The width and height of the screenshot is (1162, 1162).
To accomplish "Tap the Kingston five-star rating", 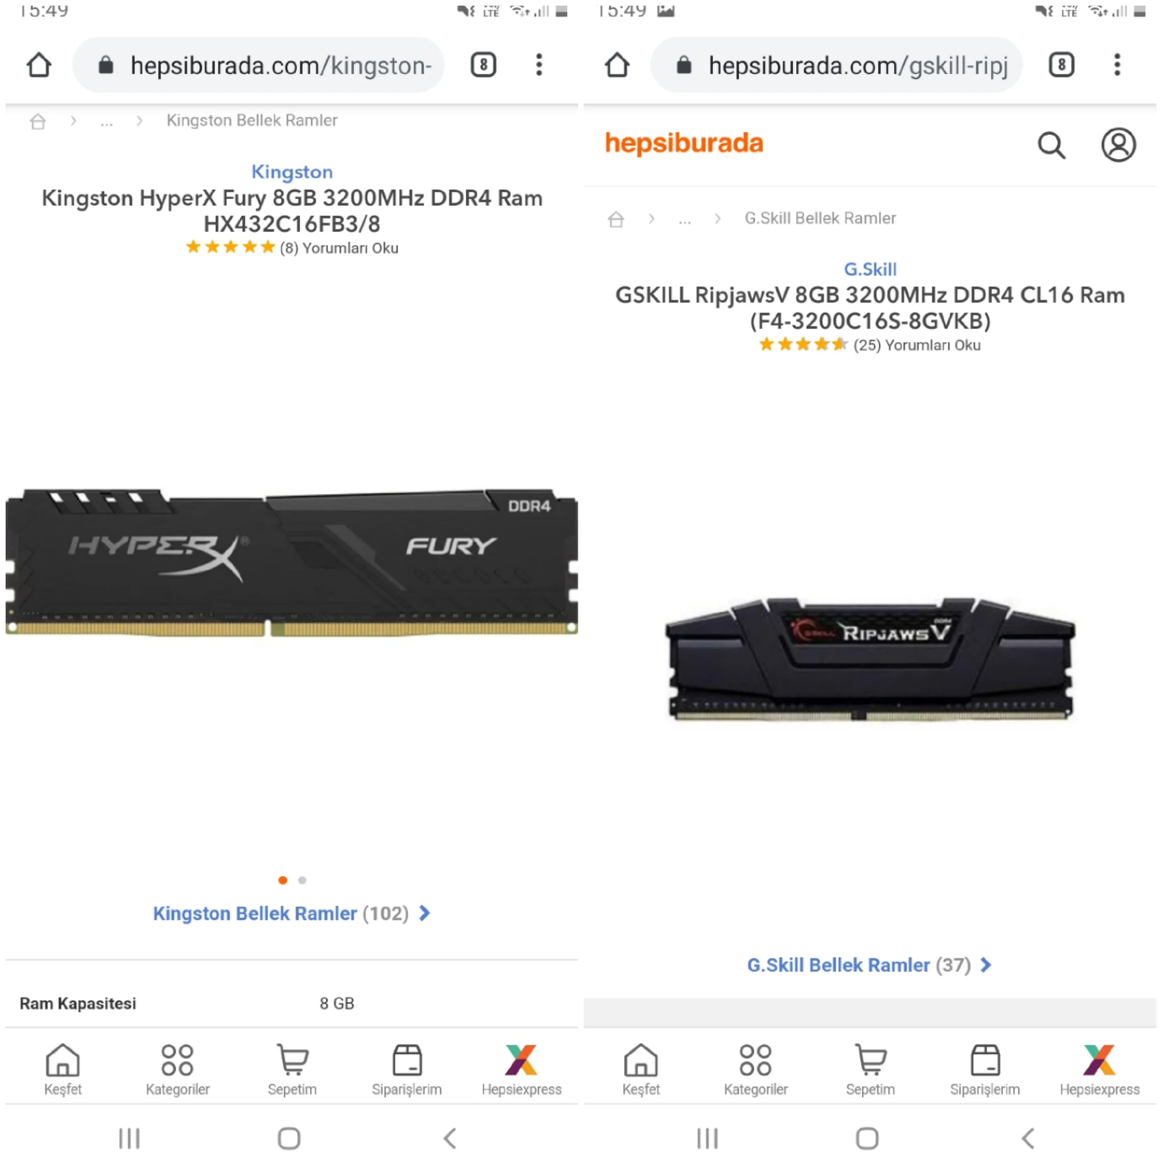I will (230, 247).
